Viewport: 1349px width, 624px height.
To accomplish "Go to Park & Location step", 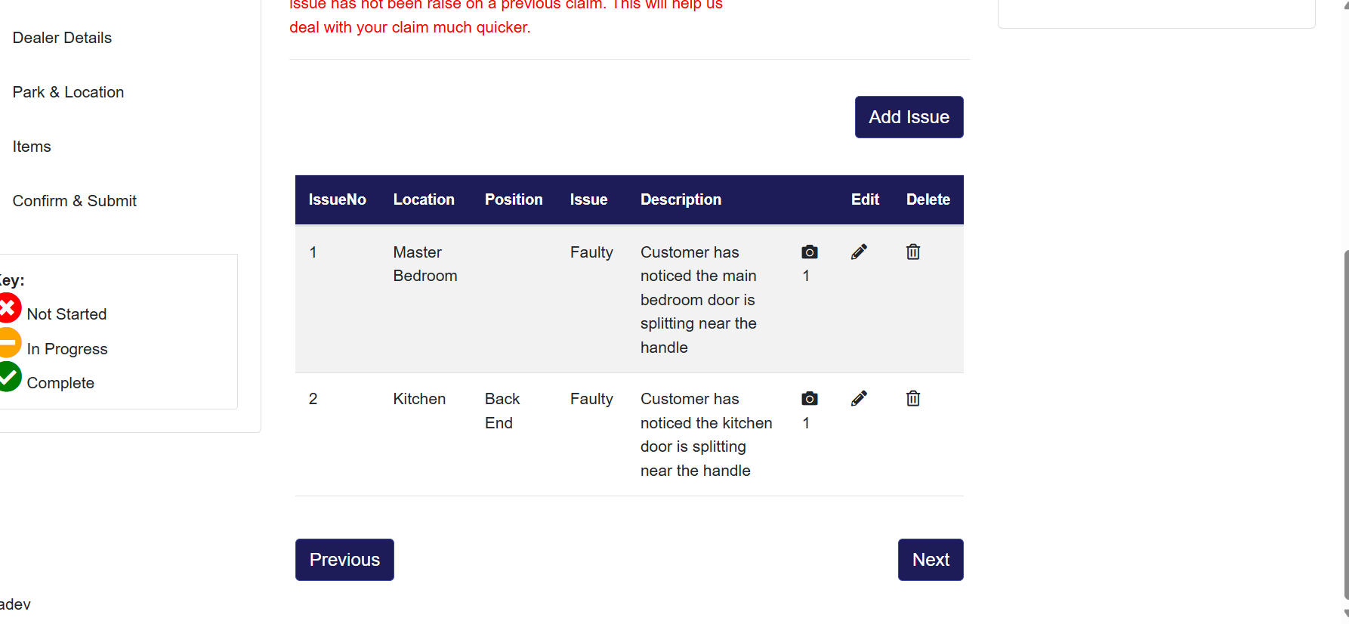I will pyautogui.click(x=68, y=92).
